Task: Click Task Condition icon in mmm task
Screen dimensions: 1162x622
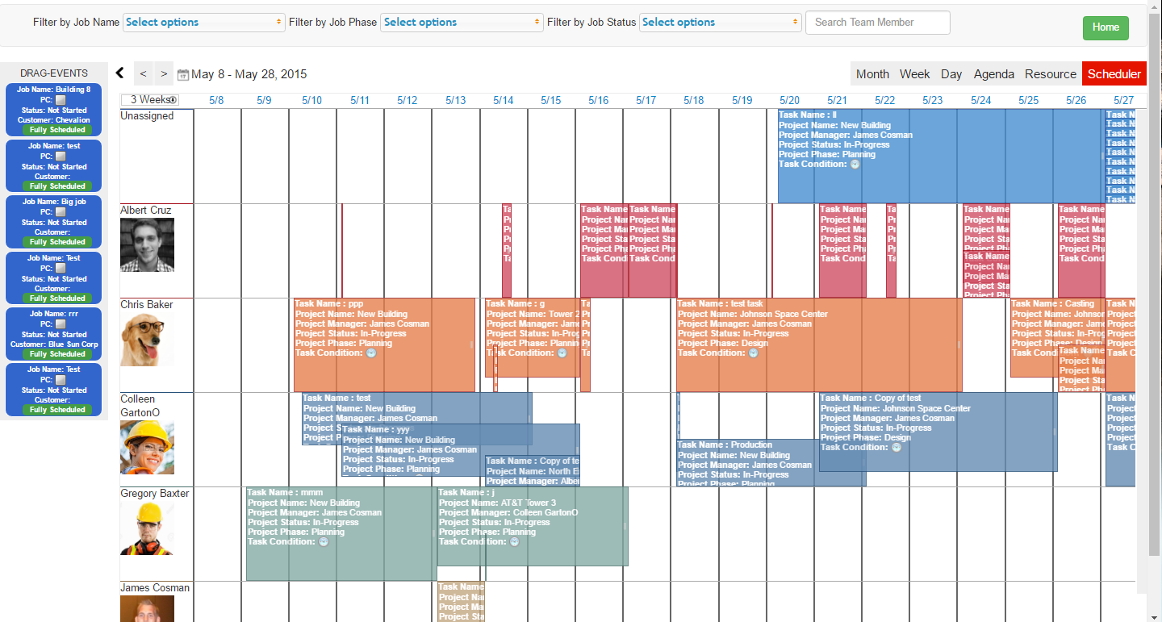Action: tap(324, 542)
